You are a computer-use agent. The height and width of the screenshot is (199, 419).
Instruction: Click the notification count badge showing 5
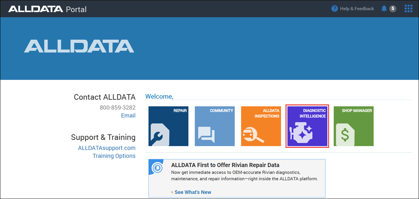pos(393,9)
